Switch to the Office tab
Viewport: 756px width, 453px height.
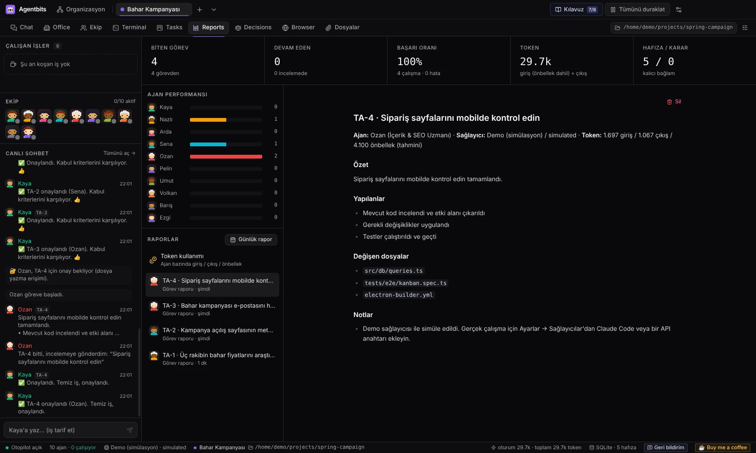[x=57, y=27]
